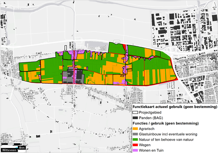Click the small white rectangle outlined above project area
The height and width of the screenshot is (153, 218).
coord(66,48)
